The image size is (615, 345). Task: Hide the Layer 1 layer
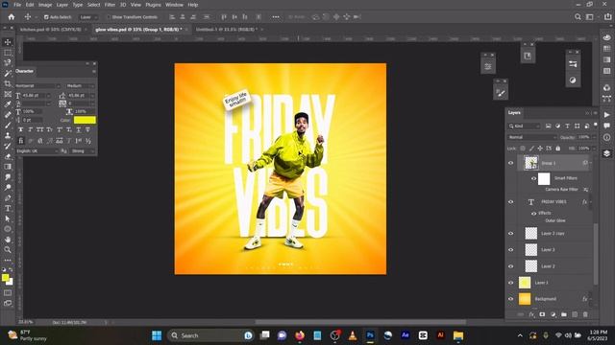click(510, 283)
